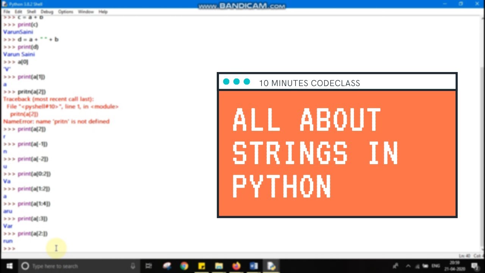
Task: Open the People icon in system tray
Action: (396, 266)
